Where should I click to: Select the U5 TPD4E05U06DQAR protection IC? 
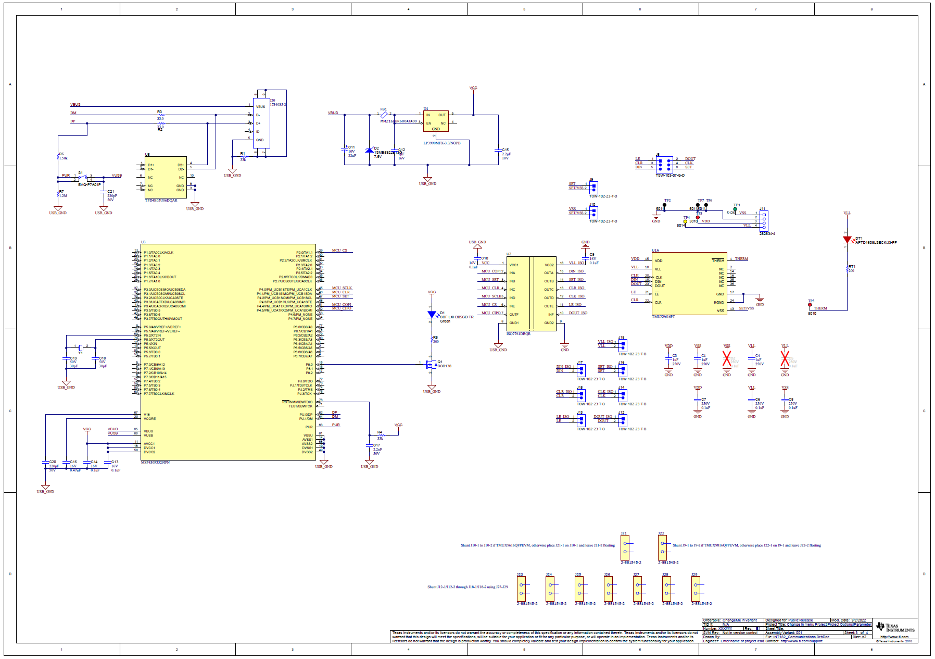[x=166, y=178]
